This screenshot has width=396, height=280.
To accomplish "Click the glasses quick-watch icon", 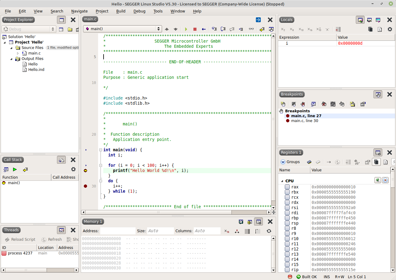I will (251, 29).
